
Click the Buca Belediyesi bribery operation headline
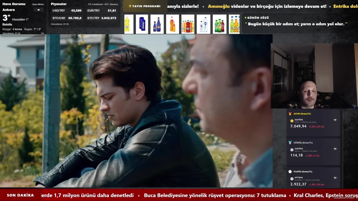click(215, 195)
